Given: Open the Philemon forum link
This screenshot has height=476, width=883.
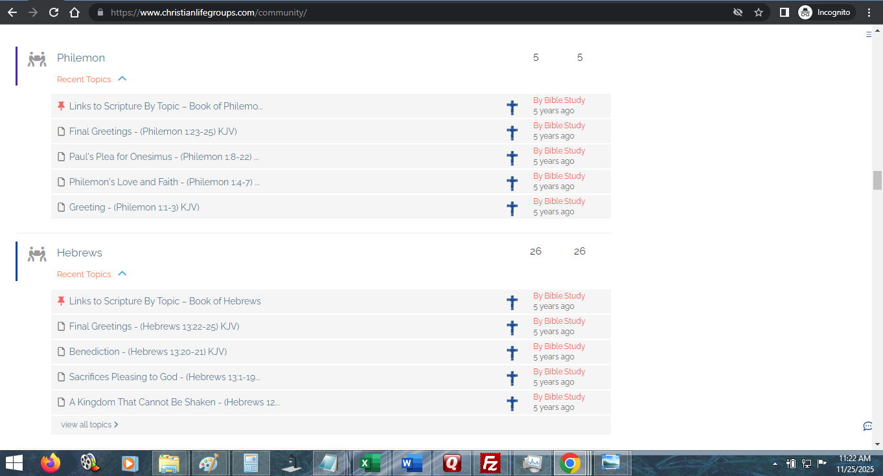Looking at the screenshot, I should [x=81, y=58].
